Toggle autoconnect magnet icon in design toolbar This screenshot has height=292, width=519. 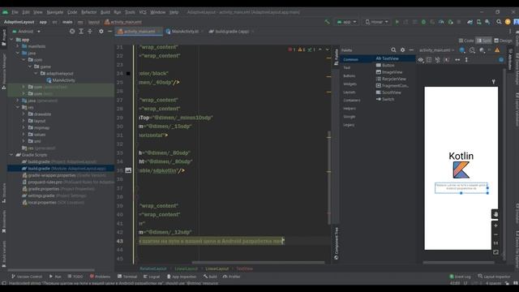pos(438,60)
